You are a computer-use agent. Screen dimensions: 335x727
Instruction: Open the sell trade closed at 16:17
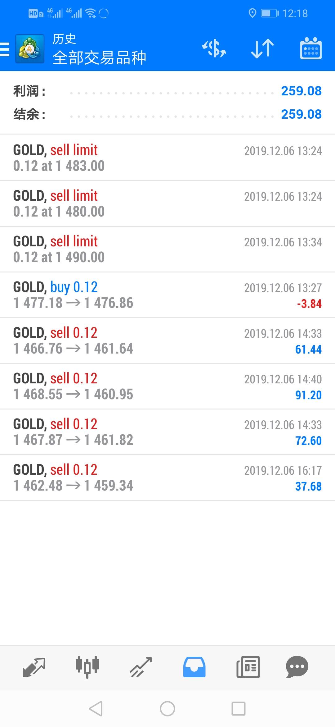click(x=167, y=478)
